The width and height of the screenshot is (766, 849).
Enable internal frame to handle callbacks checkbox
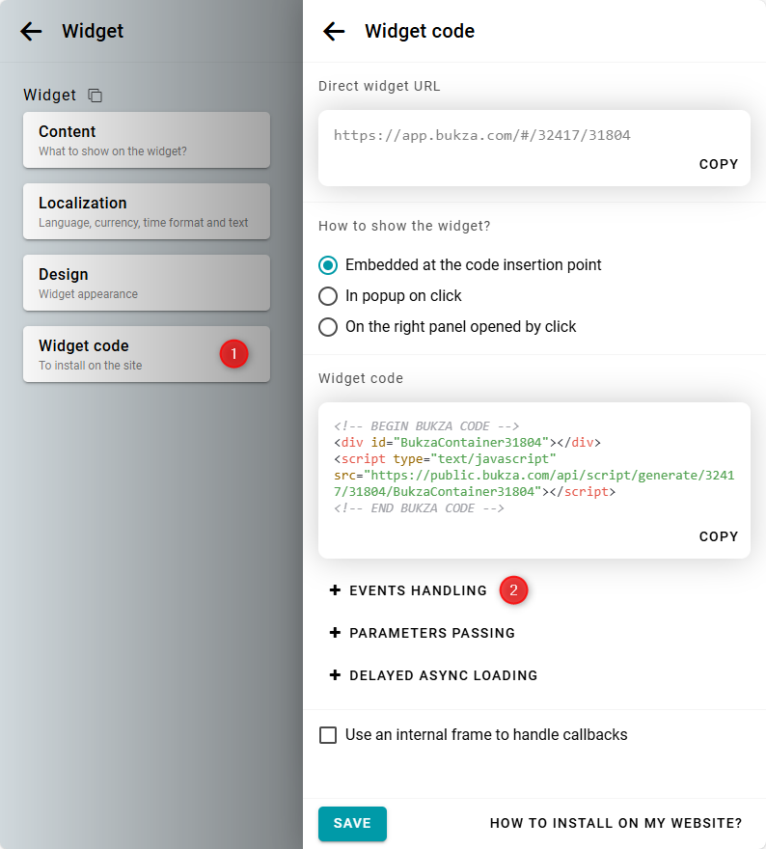(x=328, y=735)
